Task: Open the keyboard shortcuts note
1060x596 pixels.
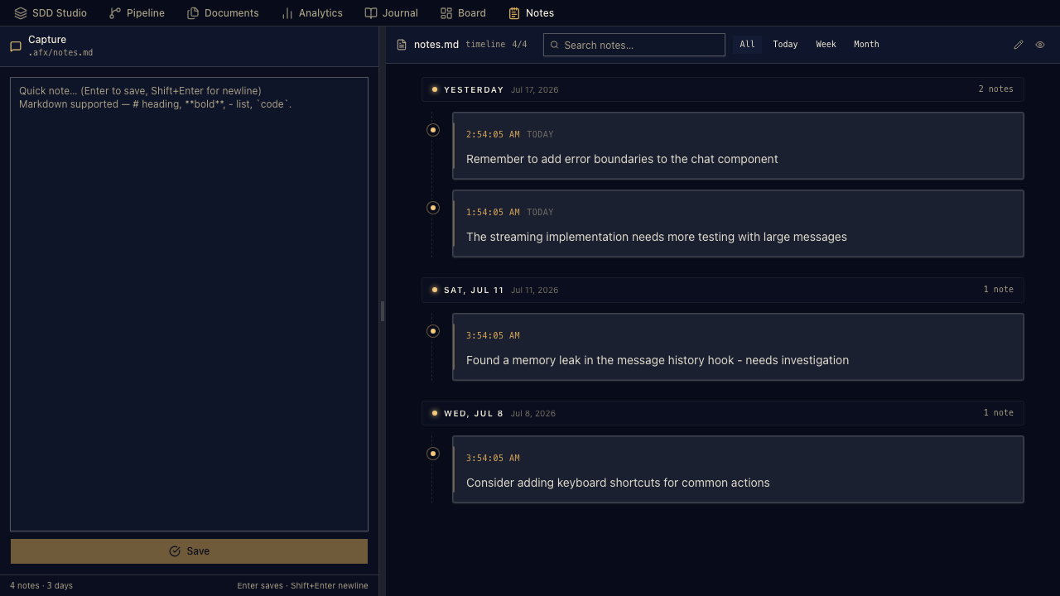Action: tap(738, 469)
